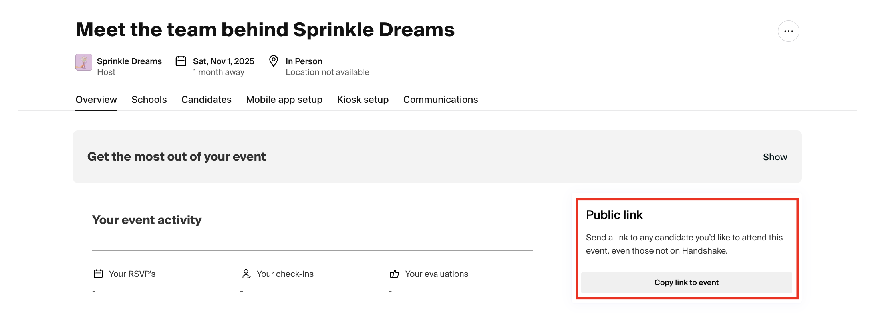
Task: Click the 'In Person' location text
Action: (x=304, y=61)
